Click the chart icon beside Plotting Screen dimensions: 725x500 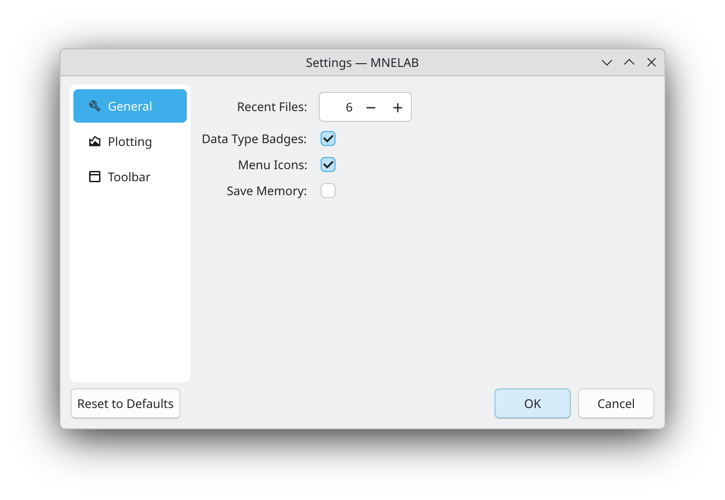click(95, 141)
